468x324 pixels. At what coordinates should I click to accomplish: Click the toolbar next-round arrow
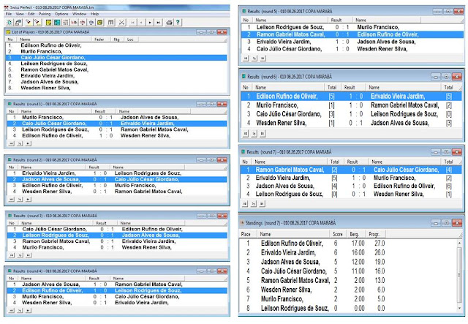(x=150, y=22)
